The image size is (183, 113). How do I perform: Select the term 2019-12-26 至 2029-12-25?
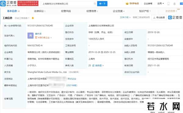click(x=102, y=52)
